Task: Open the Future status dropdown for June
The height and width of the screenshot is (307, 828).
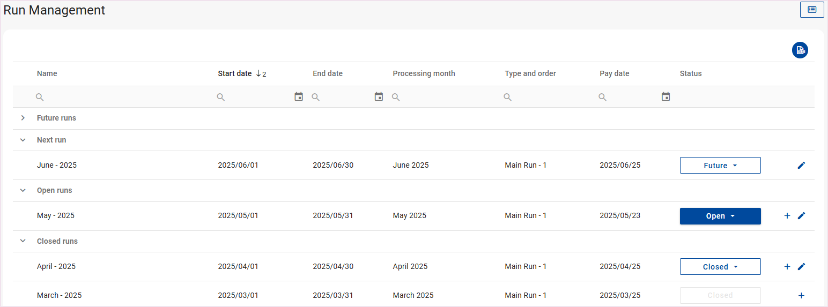Action: (720, 166)
